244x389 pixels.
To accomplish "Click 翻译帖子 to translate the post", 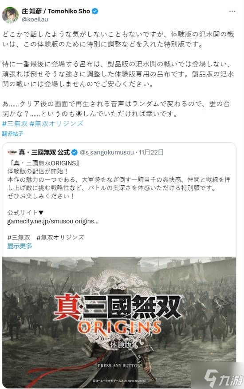I will 13,134.
